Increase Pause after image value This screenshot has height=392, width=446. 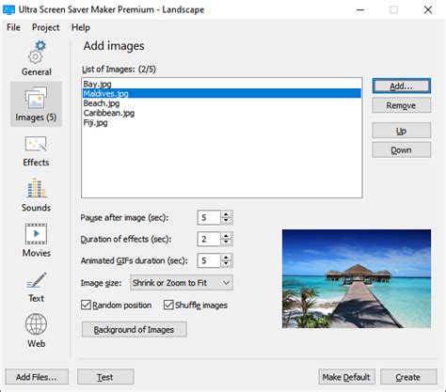pos(226,214)
